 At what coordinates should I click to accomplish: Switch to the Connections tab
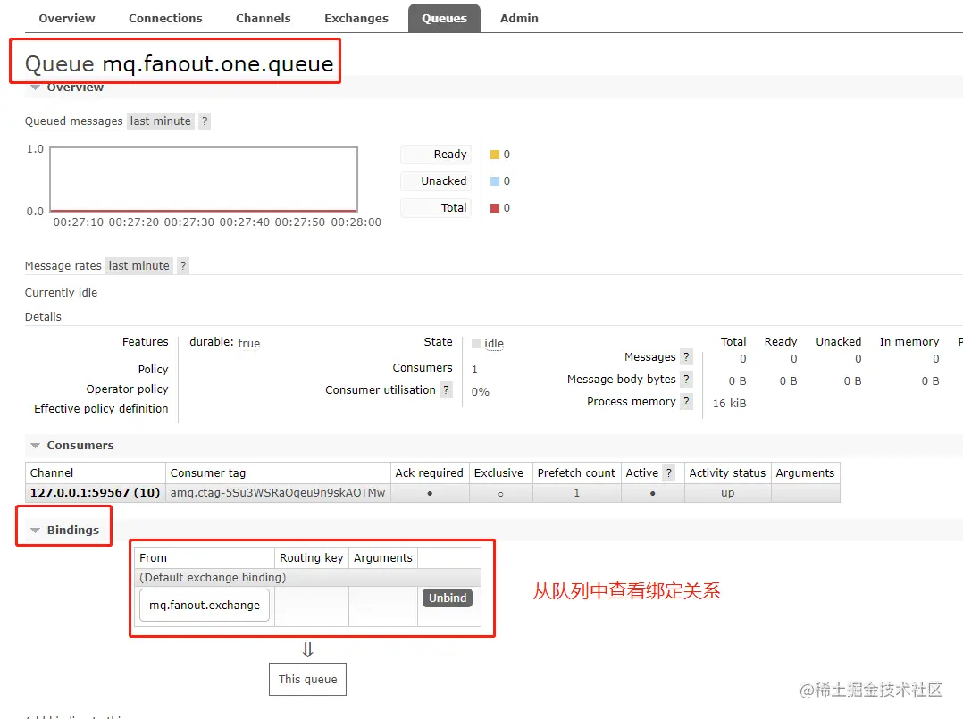[x=164, y=17]
